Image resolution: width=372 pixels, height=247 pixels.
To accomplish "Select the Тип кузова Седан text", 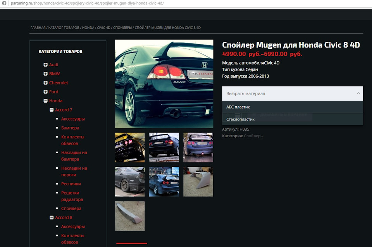I will coord(240,69).
